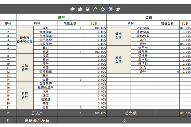Select the 金融资产 category cell
Image resolution: width=191 pixels, height=127 pixels.
(25, 67)
